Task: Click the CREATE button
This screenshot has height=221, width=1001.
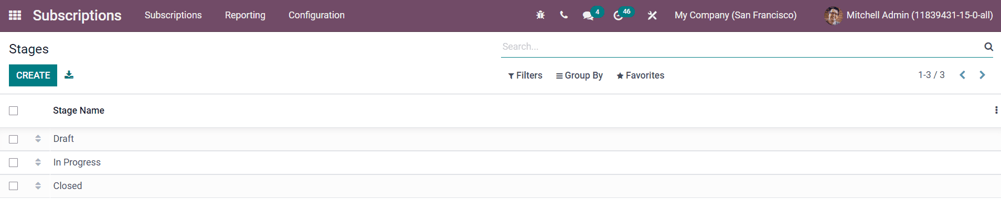Action: coord(33,75)
